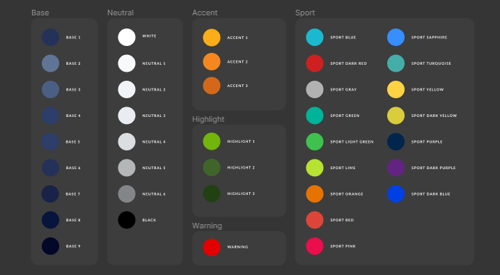Click the Sport Yellow swatch
The width and height of the screenshot is (500, 275).
[x=396, y=90]
